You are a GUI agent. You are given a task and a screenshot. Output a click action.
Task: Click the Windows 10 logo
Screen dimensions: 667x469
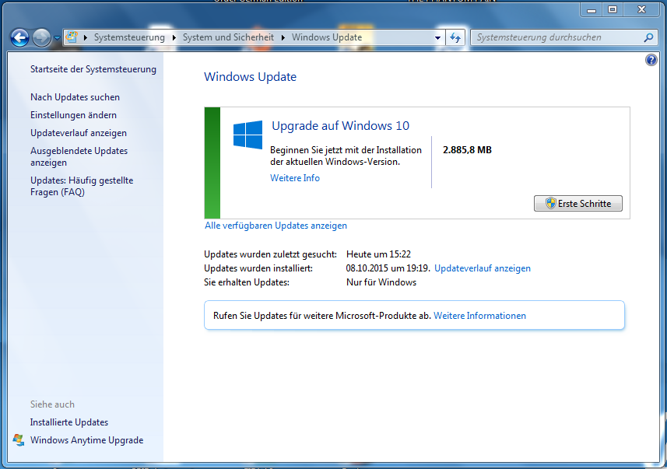[247, 135]
